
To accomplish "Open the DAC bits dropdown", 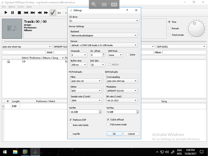I will click(x=98, y=65).
